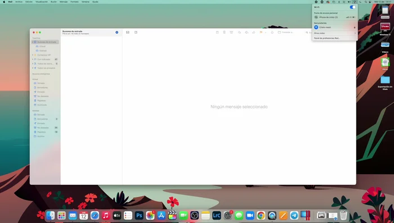Open the Trasladar a move-to dropdown
Image resolution: width=394 pixels, height=223 pixels.
(286, 33)
